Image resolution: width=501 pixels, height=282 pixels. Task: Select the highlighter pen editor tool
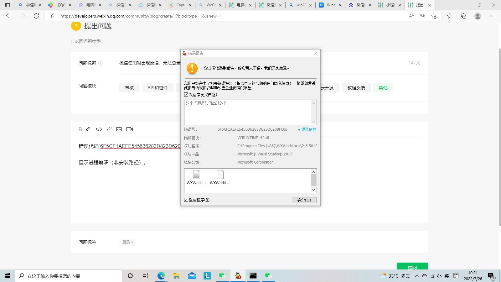pos(88,129)
